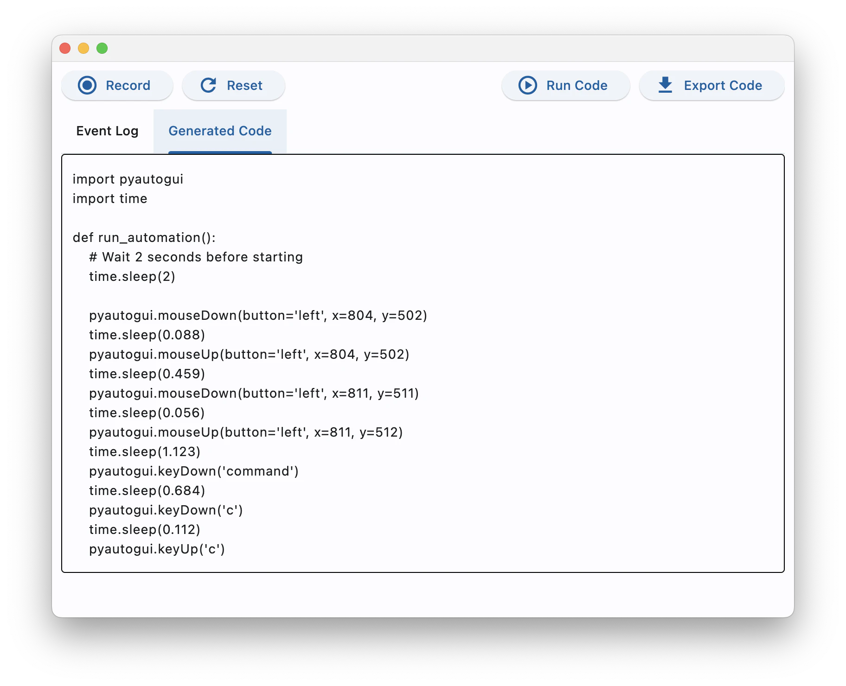Click the Export Code download icon
The height and width of the screenshot is (686, 846).
tap(666, 85)
